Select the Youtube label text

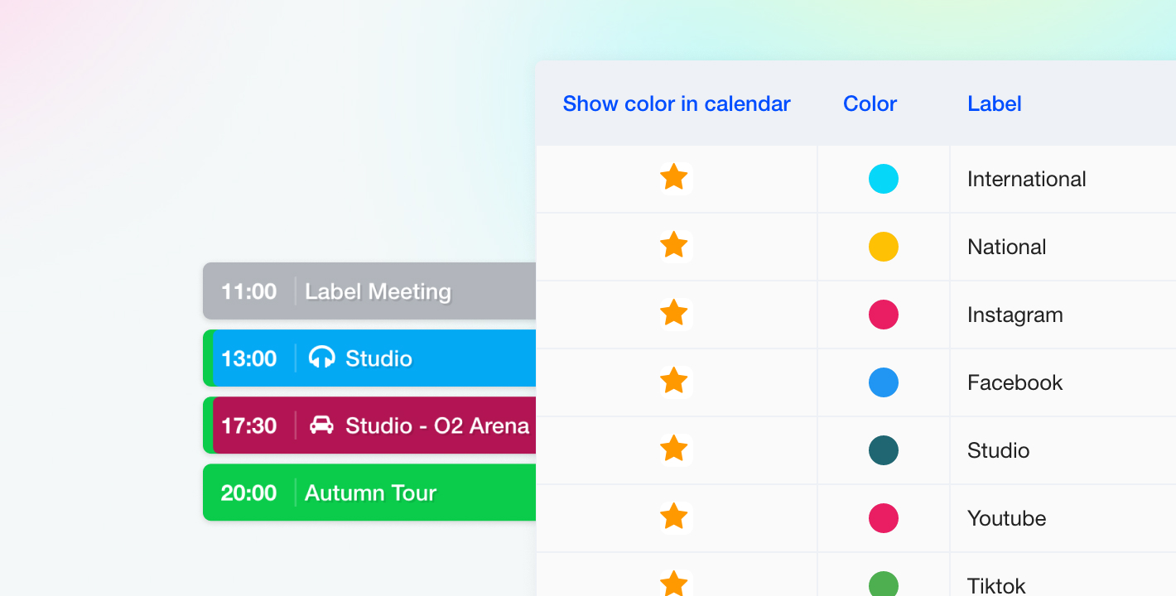1006,518
